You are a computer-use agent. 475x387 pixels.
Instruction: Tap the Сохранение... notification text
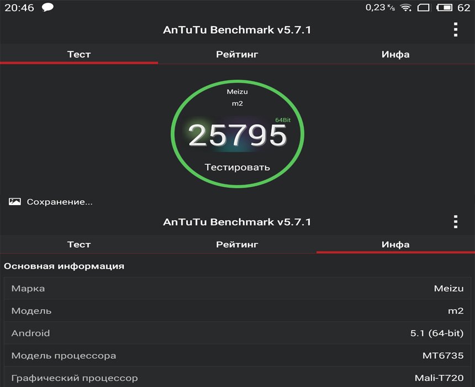tap(60, 202)
